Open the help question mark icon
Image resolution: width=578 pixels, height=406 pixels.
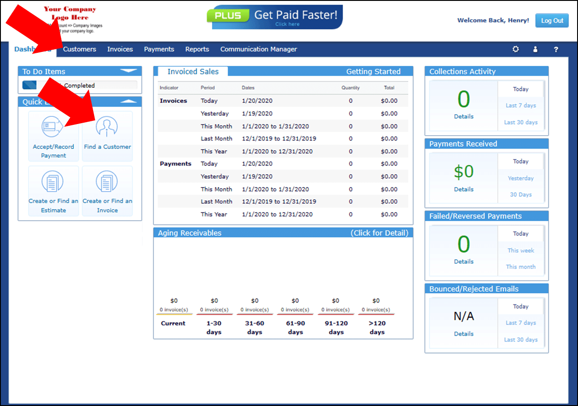(x=556, y=49)
